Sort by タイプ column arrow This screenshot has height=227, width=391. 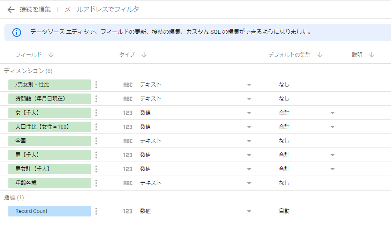(144, 55)
